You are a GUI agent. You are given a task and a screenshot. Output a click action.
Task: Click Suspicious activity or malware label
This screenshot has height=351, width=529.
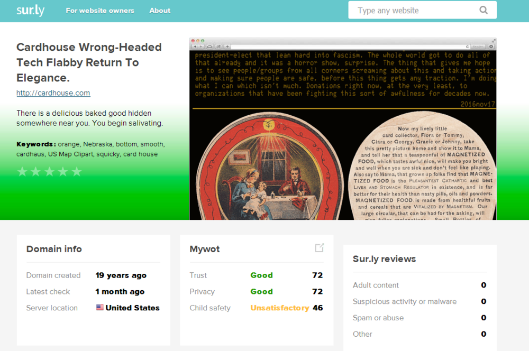point(405,301)
